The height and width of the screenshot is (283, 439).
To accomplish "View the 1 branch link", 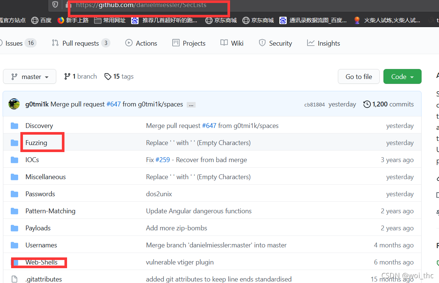I will pos(80,76).
